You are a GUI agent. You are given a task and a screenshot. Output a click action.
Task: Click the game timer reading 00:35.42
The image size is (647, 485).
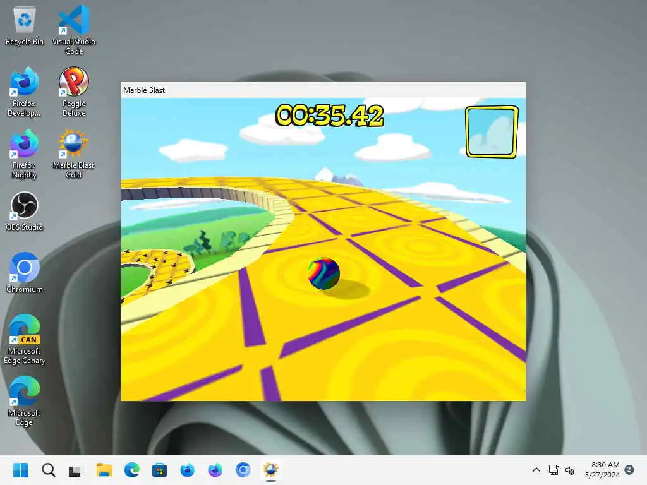pos(329,115)
